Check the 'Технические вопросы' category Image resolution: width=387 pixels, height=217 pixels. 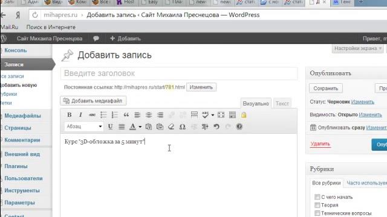317,213
